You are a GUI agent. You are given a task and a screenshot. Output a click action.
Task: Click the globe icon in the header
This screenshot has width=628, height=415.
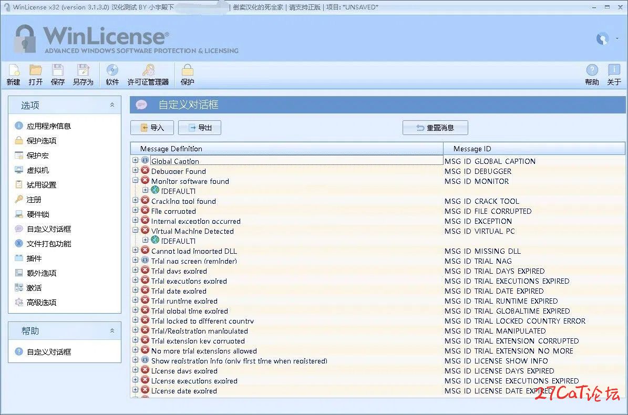[x=602, y=38]
